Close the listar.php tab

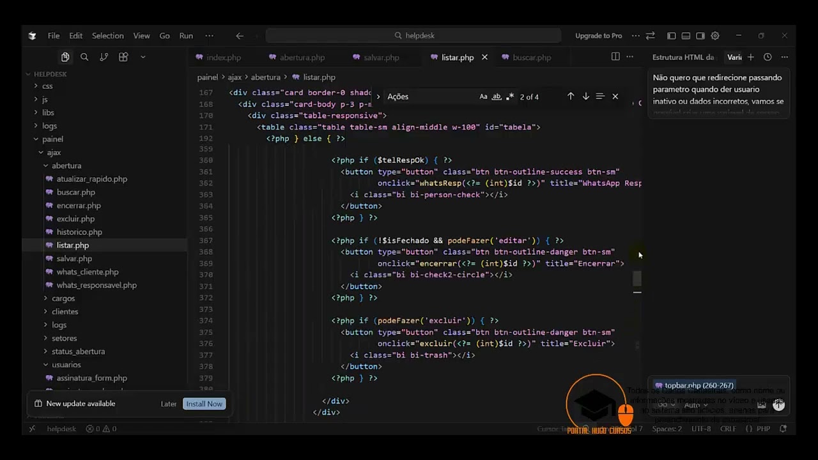coord(484,57)
